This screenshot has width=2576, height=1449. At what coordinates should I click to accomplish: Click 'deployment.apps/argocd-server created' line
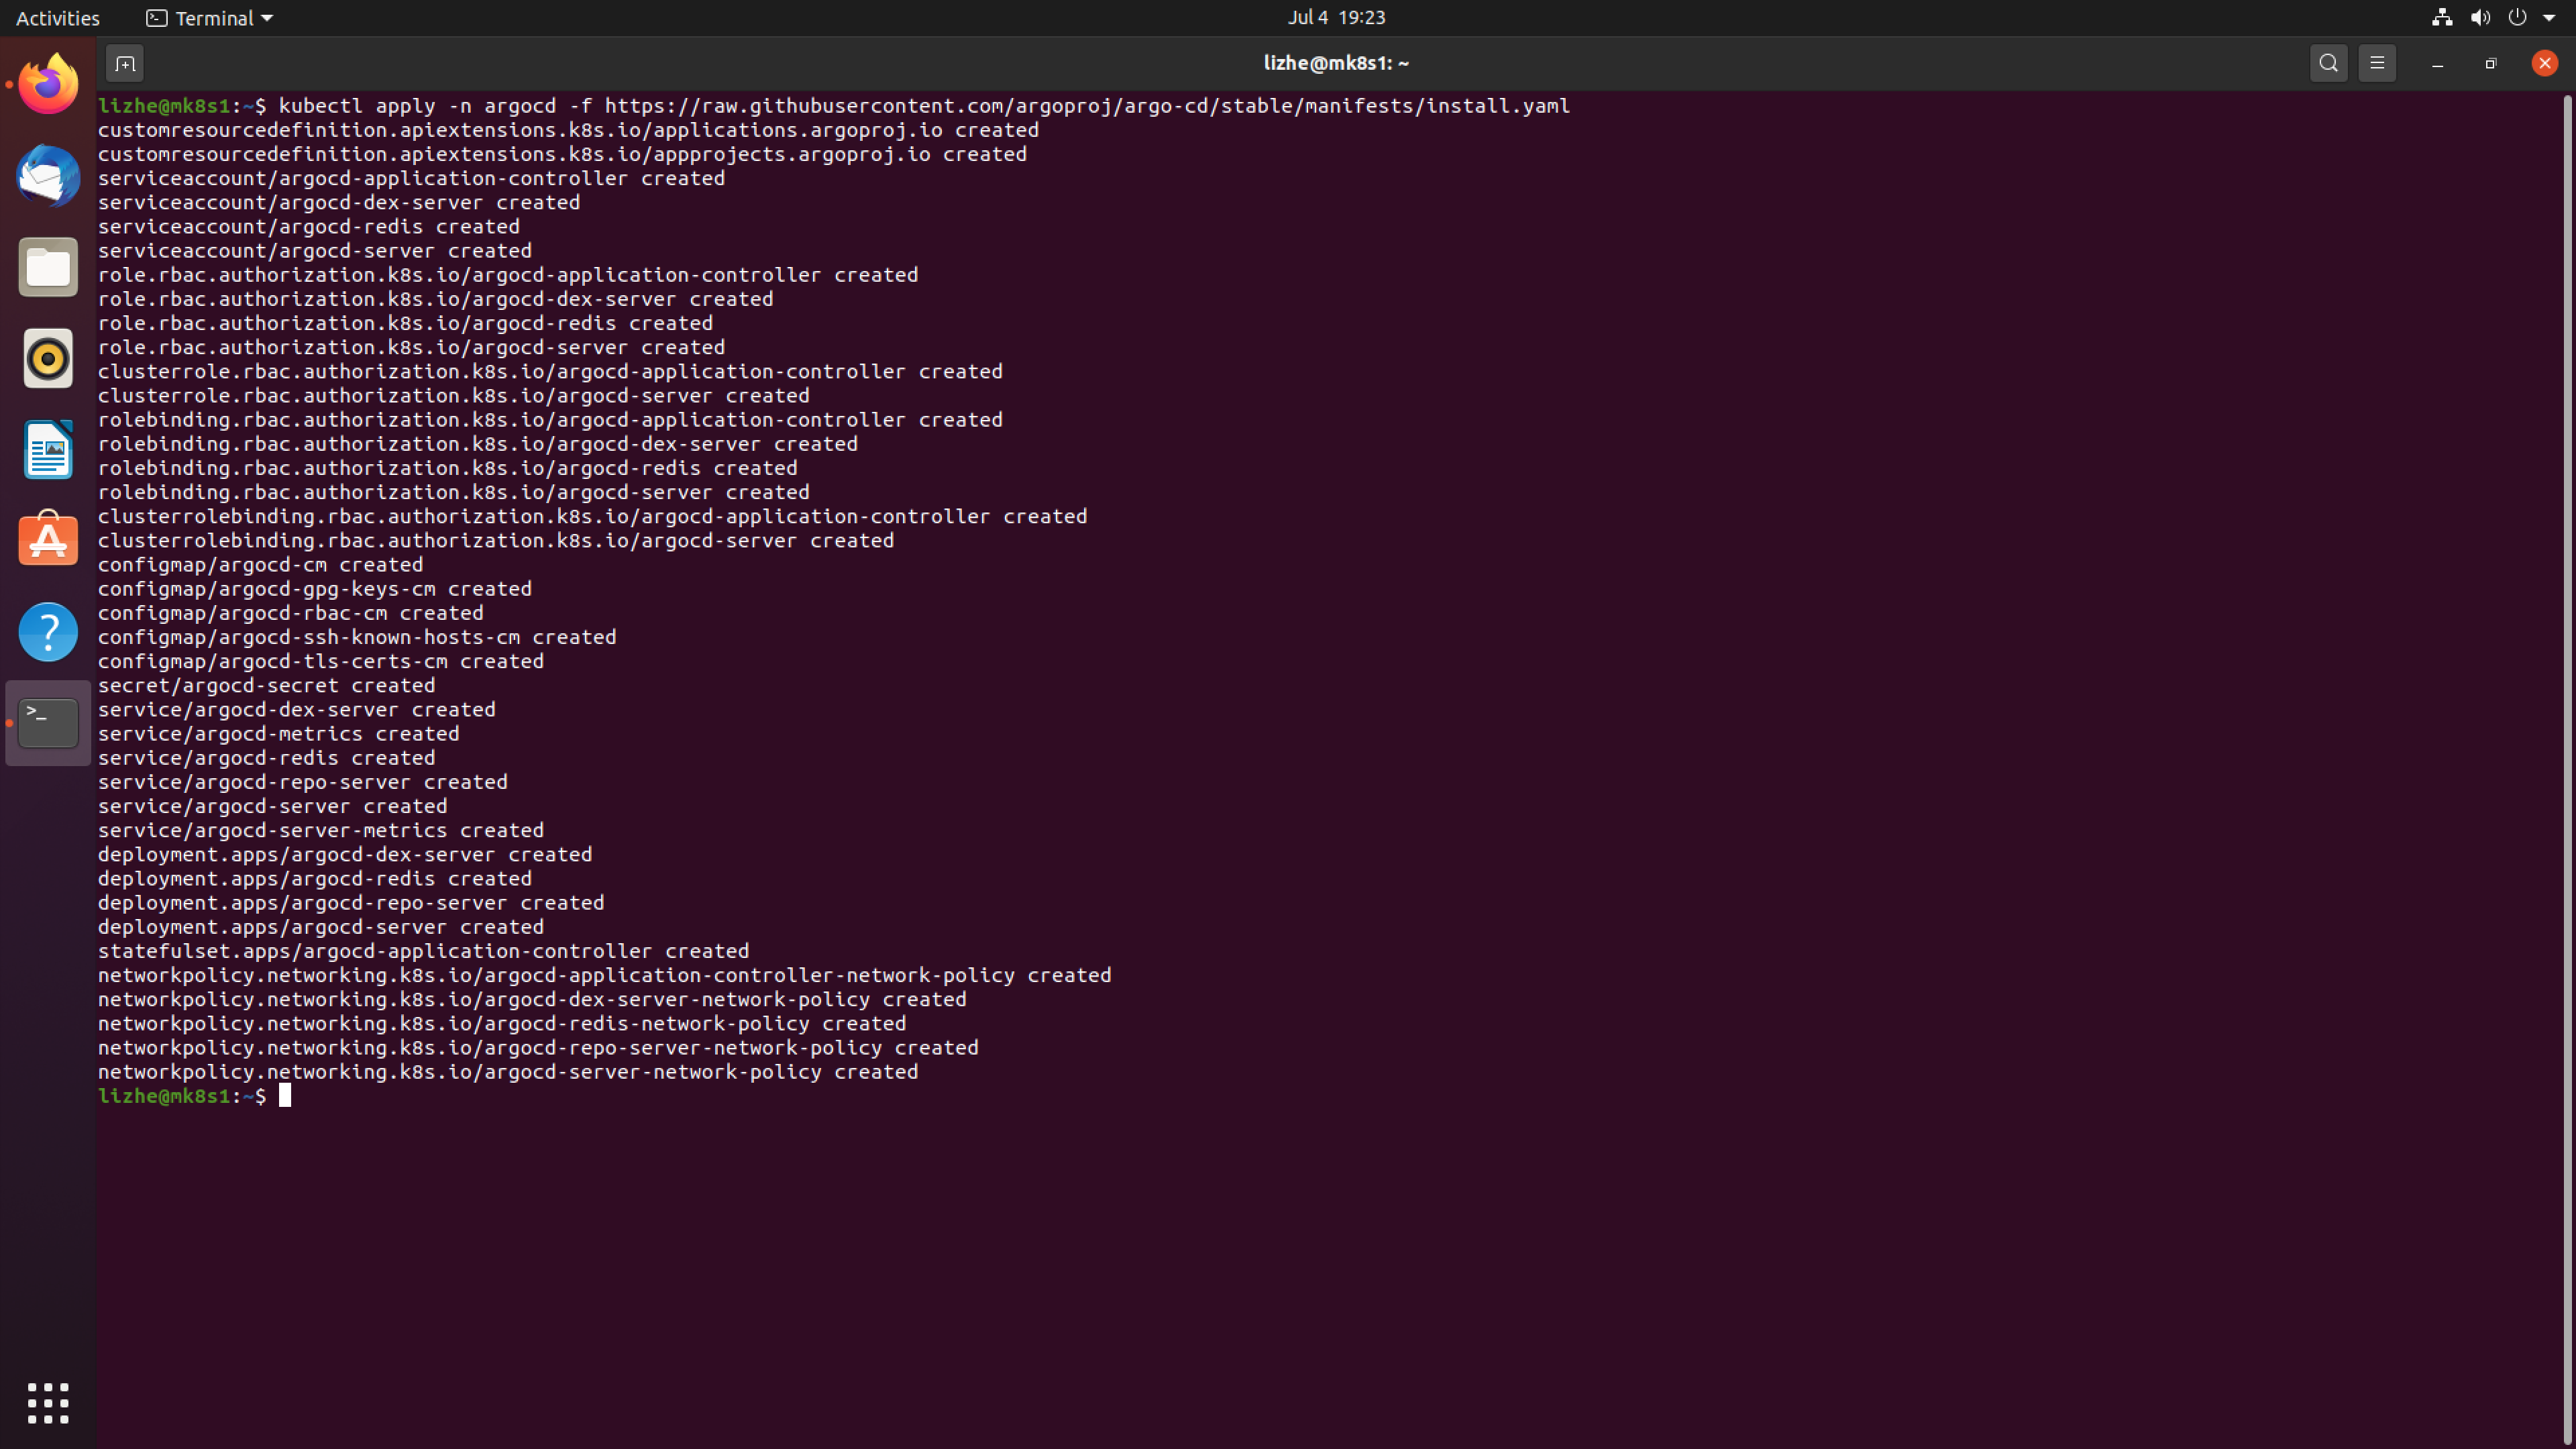321,926
